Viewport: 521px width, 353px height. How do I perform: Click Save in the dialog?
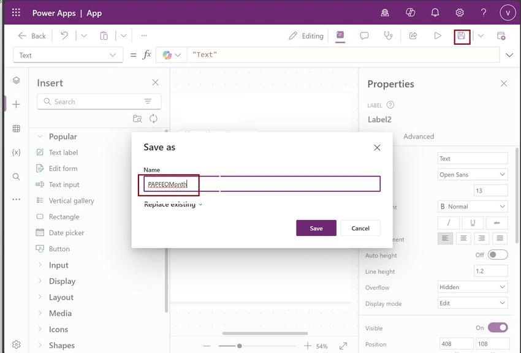click(x=316, y=228)
